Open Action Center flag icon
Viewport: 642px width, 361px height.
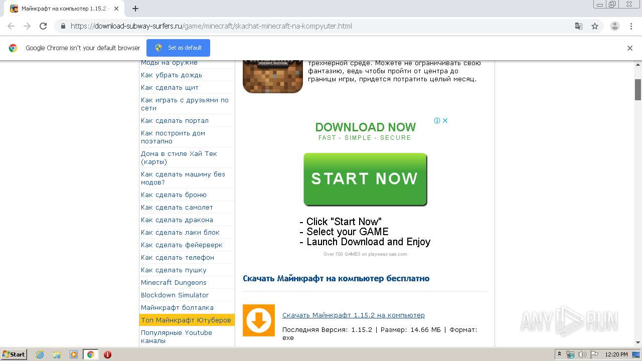[594, 354]
